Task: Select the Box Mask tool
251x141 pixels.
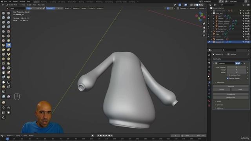Action: pyautogui.click(x=4, y=82)
